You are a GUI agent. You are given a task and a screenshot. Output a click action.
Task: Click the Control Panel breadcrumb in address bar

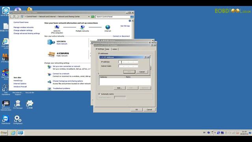tap(31, 17)
